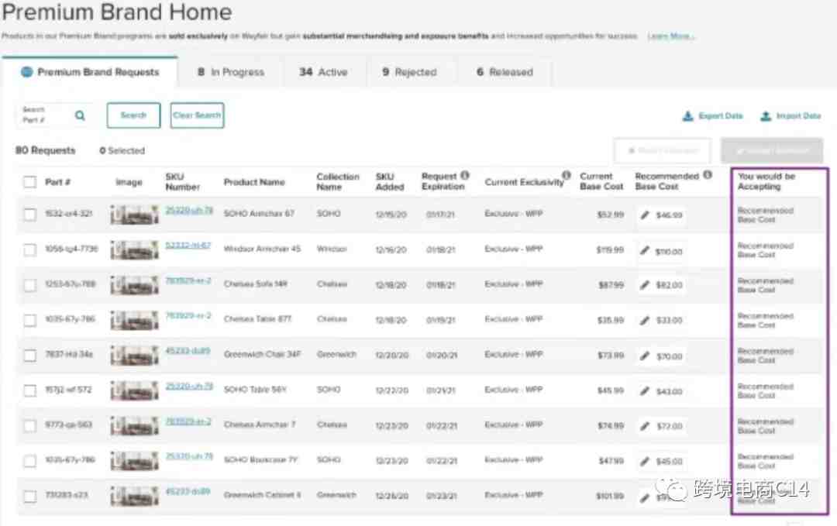Click the Export Data link
837x526 pixels.
[x=713, y=115]
